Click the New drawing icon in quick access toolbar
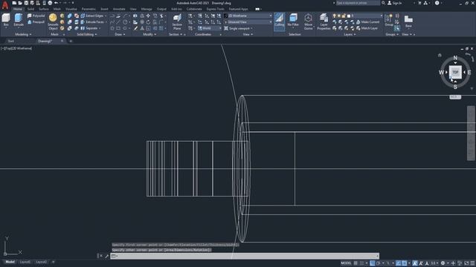Image resolution: width=476 pixels, height=267 pixels. [14, 3]
